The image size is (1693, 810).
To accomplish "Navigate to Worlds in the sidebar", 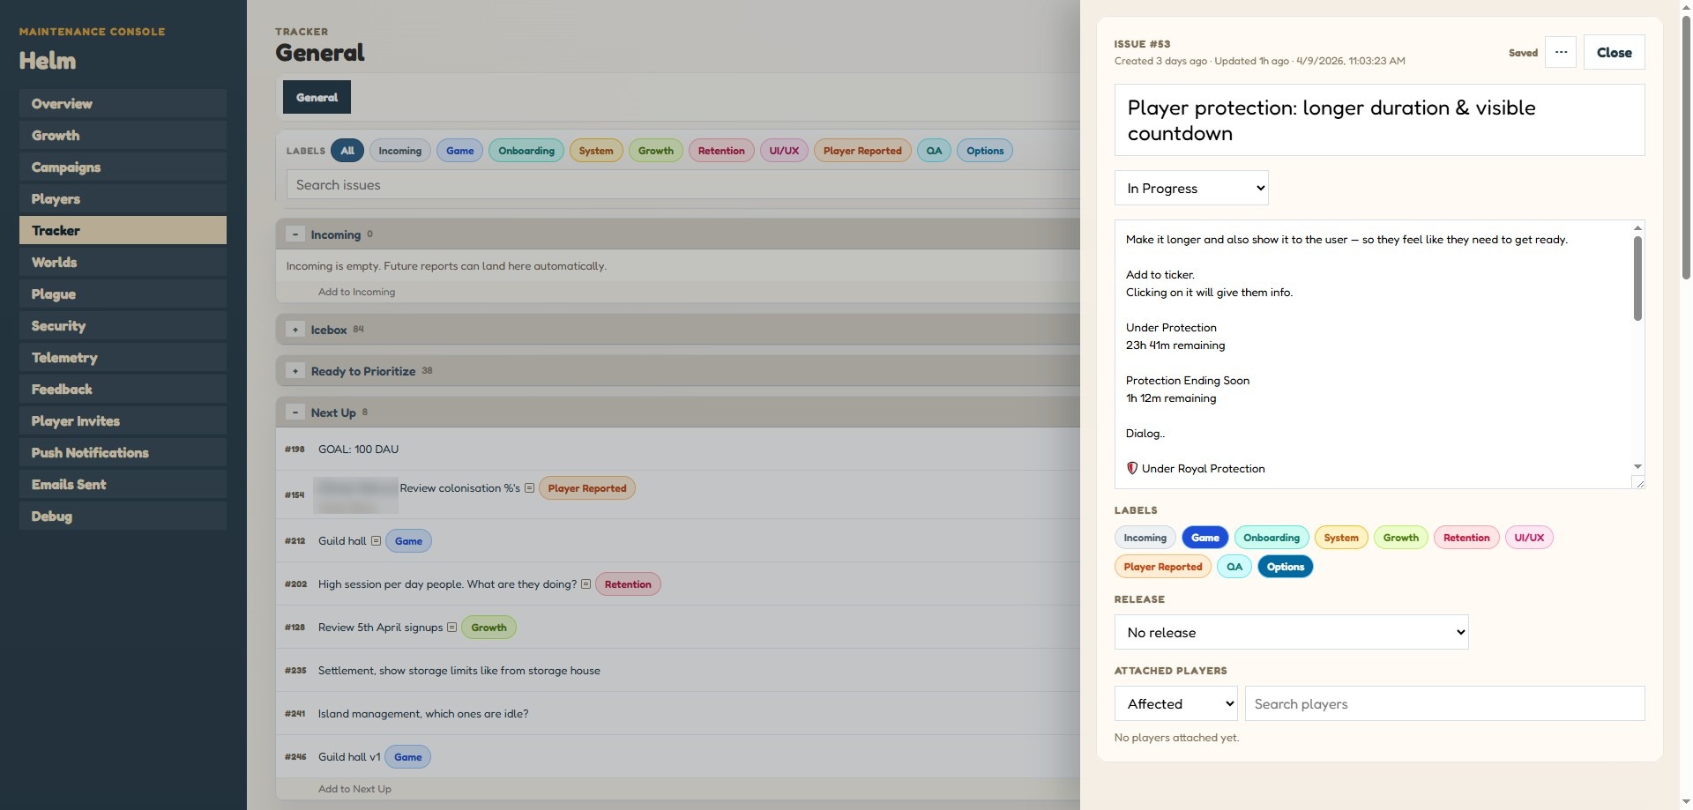I will [x=54, y=262].
